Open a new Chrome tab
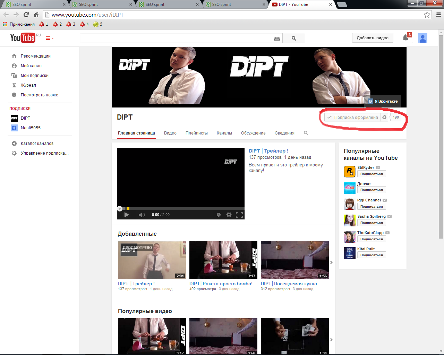444x355 pixels. (x=342, y=5)
